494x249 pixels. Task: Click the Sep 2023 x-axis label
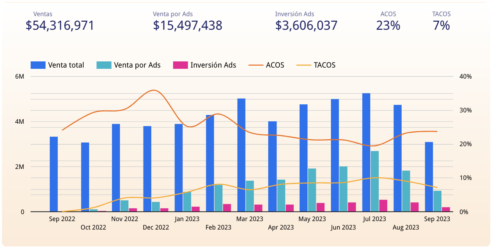coord(437,219)
